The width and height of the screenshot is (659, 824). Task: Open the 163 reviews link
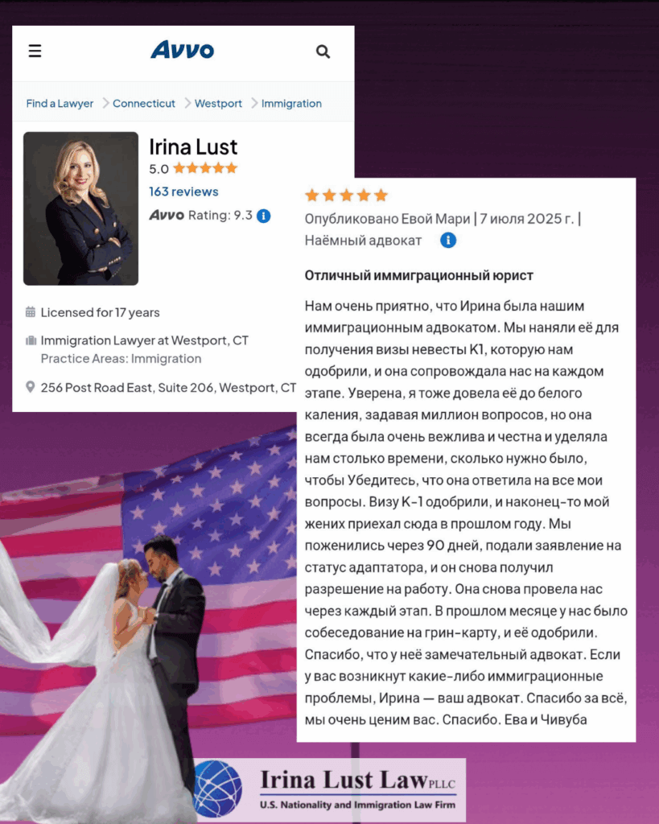183,192
